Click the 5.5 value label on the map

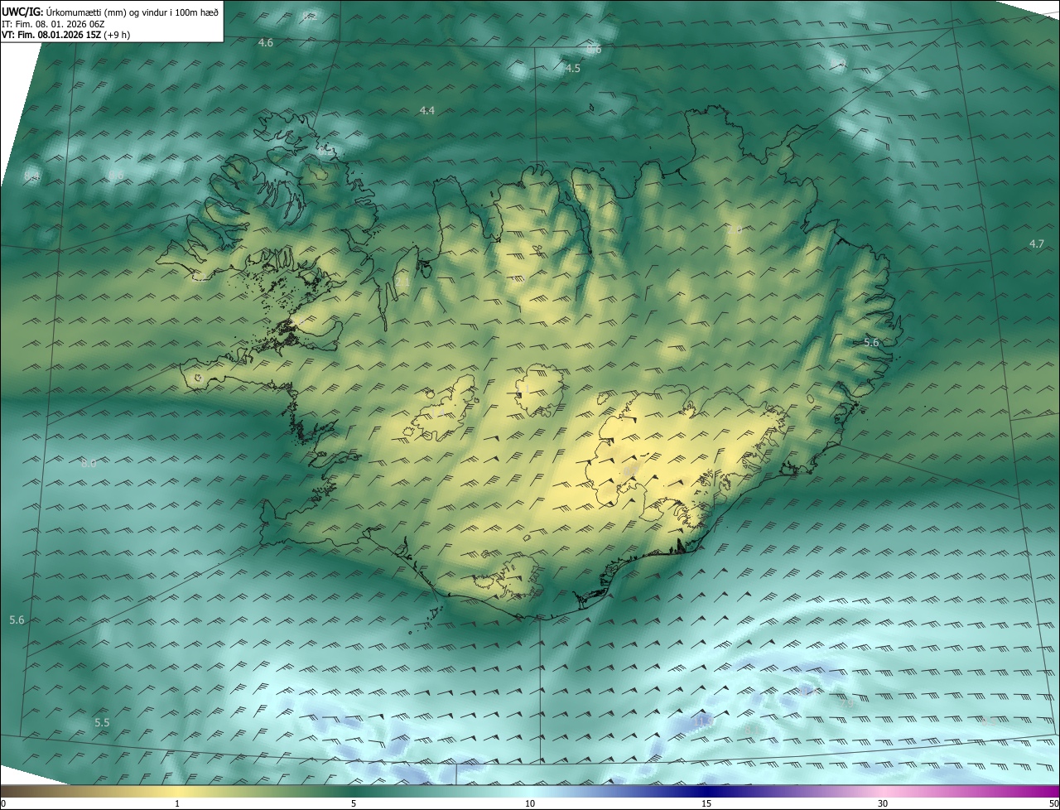102,722
